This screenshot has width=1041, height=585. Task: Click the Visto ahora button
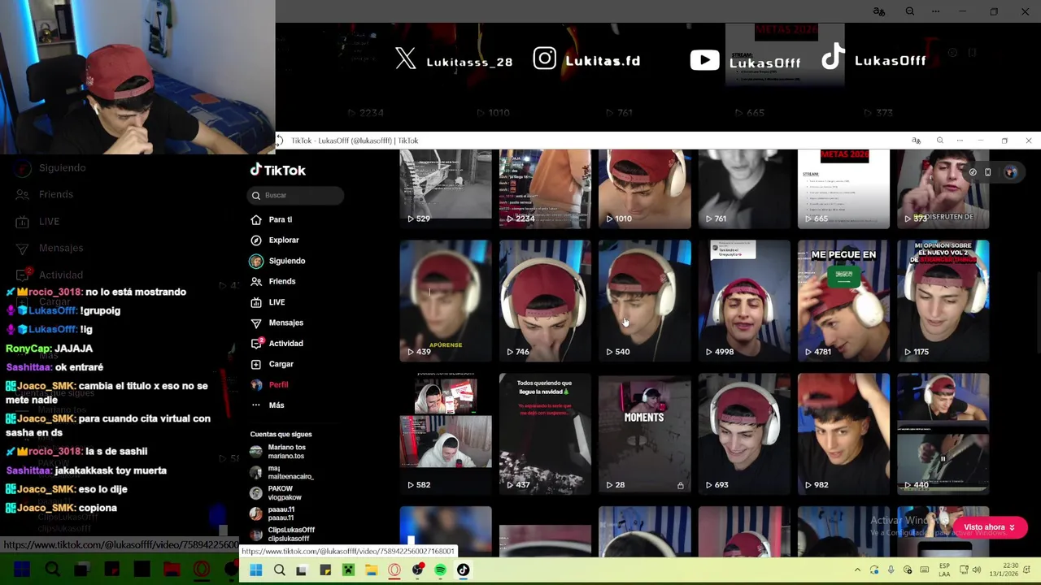(x=989, y=527)
